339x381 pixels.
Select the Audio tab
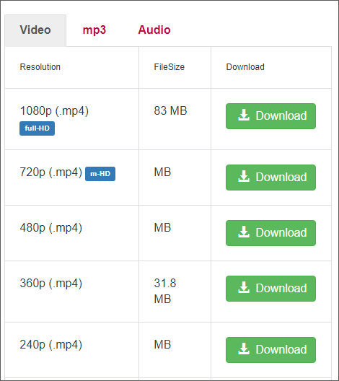pos(154,30)
